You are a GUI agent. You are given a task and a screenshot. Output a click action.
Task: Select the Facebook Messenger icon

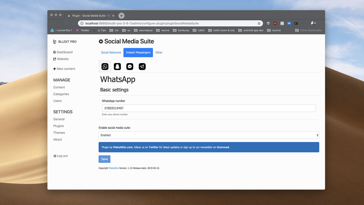pyautogui.click(x=130, y=66)
